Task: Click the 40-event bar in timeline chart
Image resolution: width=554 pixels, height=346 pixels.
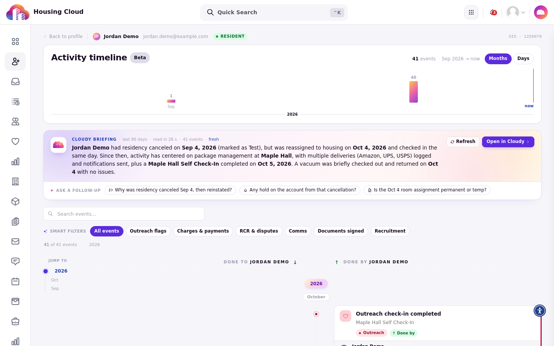Action: click(414, 92)
